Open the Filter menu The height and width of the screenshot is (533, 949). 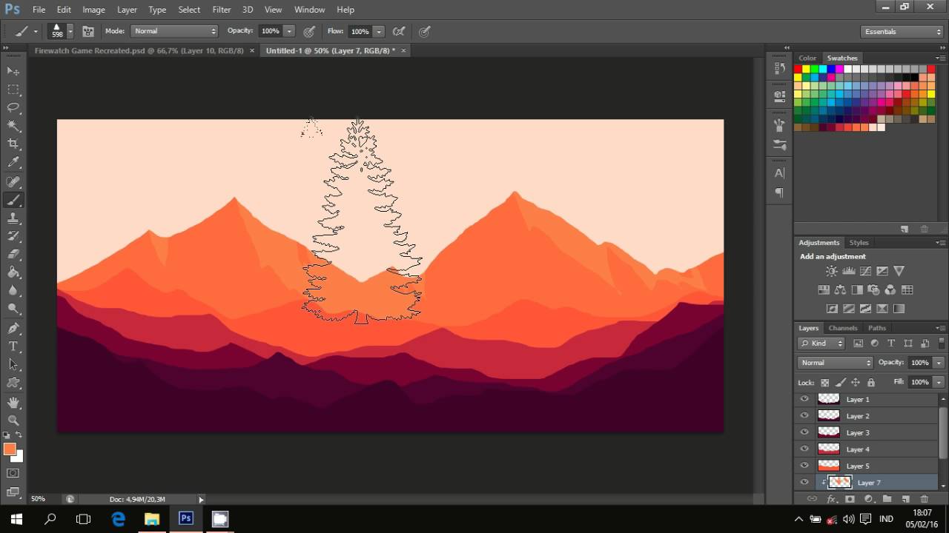tap(222, 10)
